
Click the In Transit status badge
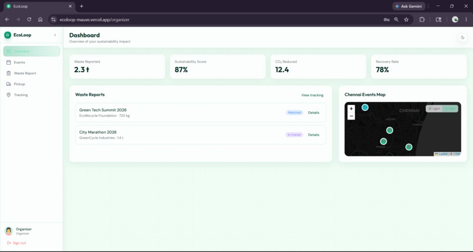point(294,135)
